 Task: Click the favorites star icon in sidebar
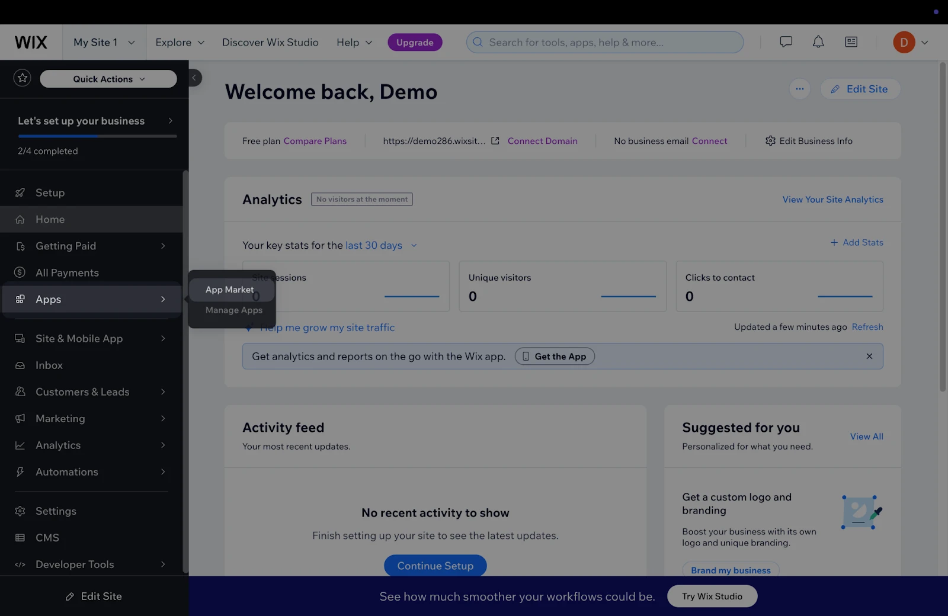pyautogui.click(x=23, y=78)
